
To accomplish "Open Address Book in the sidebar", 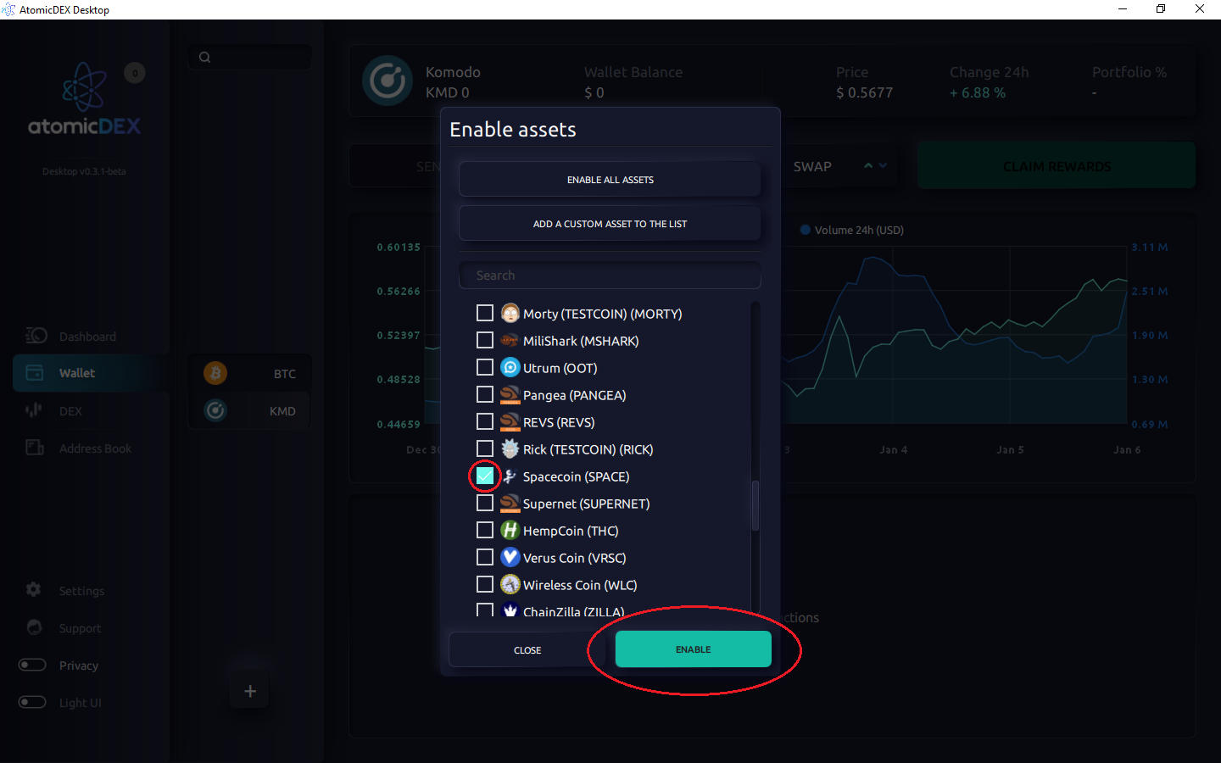I will (x=95, y=448).
